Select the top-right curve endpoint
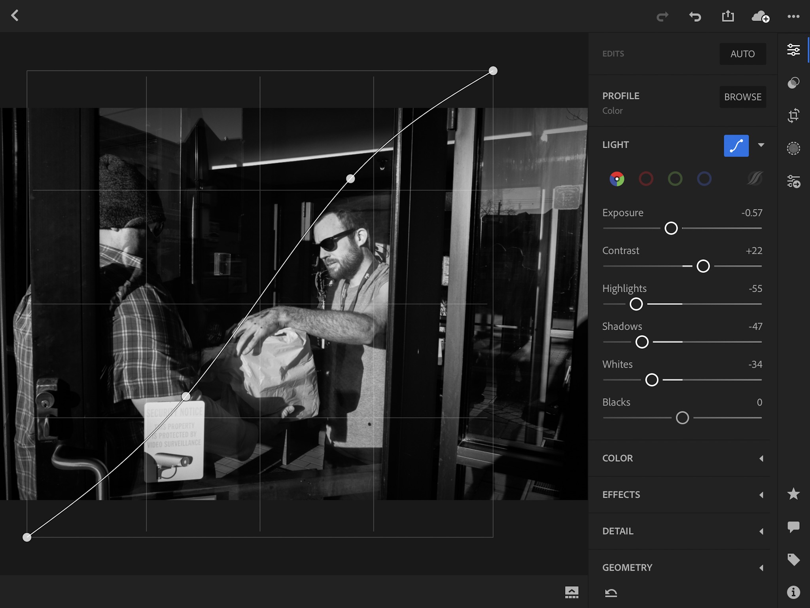Viewport: 810px width, 608px height. [493, 71]
